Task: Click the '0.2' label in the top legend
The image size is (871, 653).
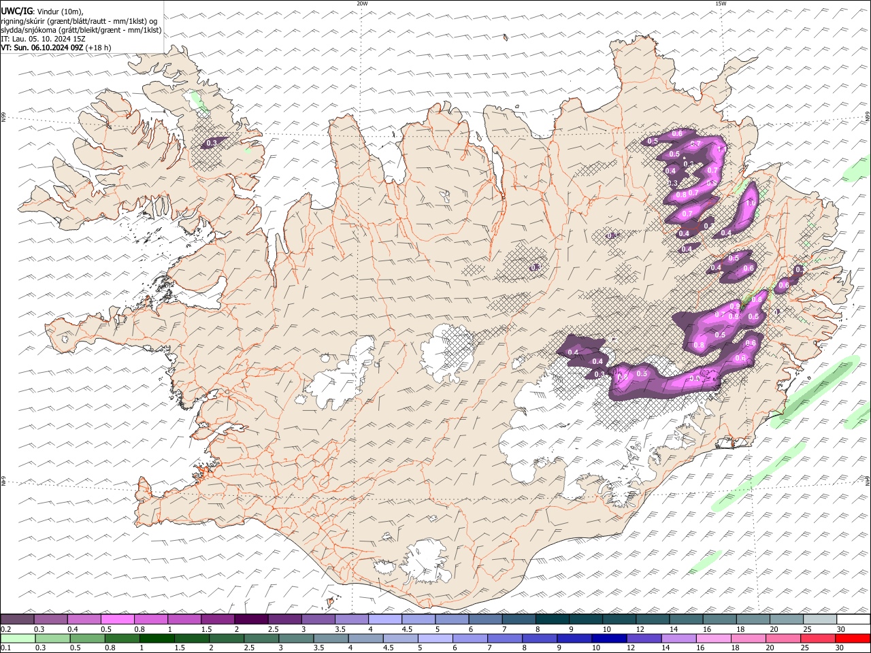Action: pyautogui.click(x=5, y=629)
